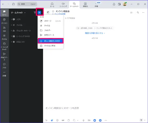
Task: Click the blue plus new button
Action: pyautogui.click(x=39, y=12)
